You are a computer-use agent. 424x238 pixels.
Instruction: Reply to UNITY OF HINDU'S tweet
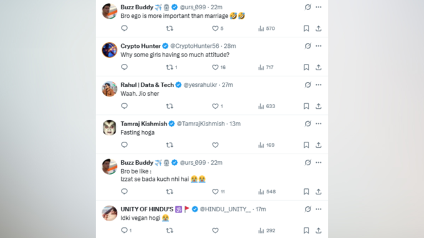[x=126, y=231]
